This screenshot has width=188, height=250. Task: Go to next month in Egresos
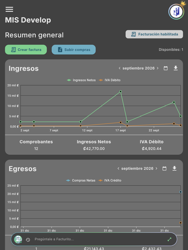(x=156, y=168)
